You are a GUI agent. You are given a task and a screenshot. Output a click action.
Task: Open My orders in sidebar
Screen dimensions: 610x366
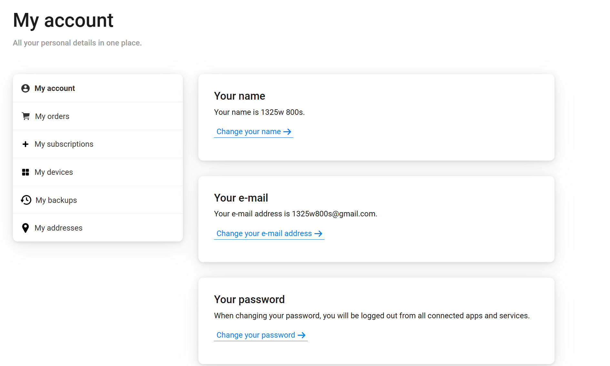pyautogui.click(x=52, y=116)
